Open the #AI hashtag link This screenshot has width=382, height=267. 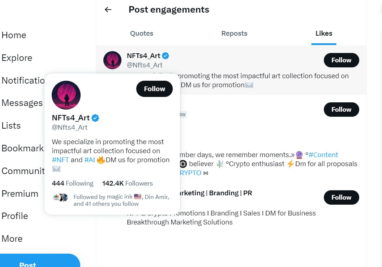[90, 160]
